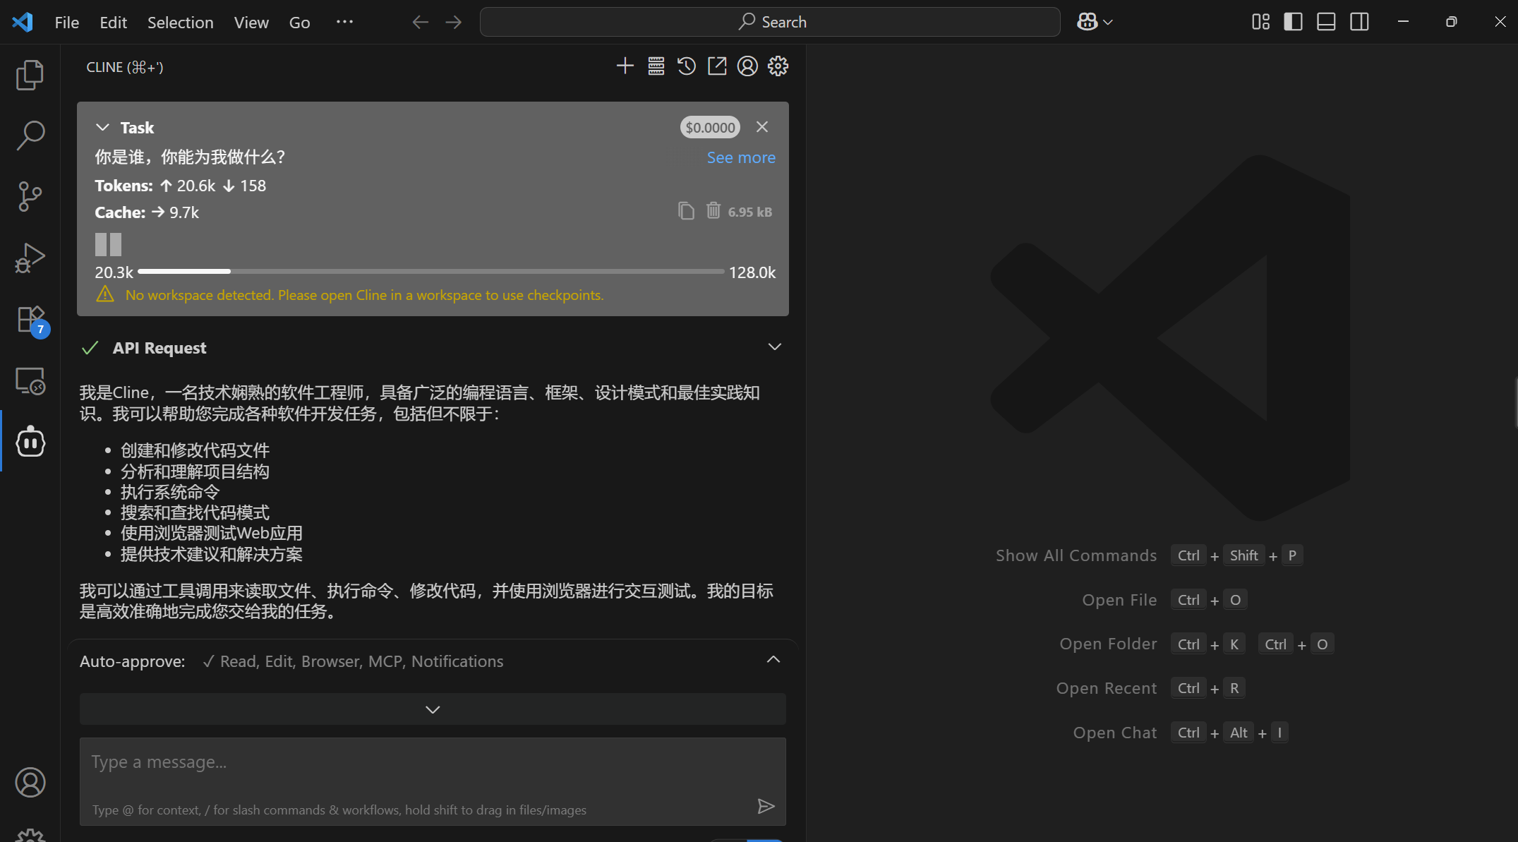This screenshot has height=842, width=1518.
Task: Delete task using trash icon
Action: (713, 210)
